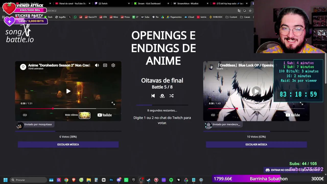Open settings gear on the Dorohedoro video

pos(113,65)
